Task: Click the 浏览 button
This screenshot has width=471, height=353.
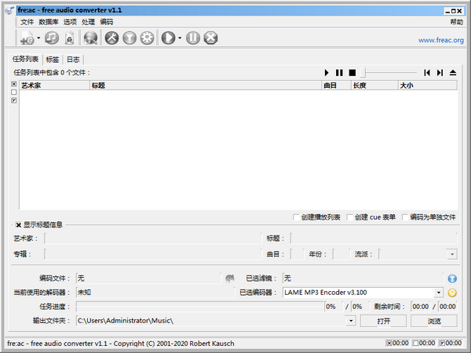Action: [434, 321]
